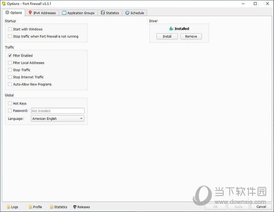Click the Language: label
Screen dimensions: 274x212
(16, 119)
